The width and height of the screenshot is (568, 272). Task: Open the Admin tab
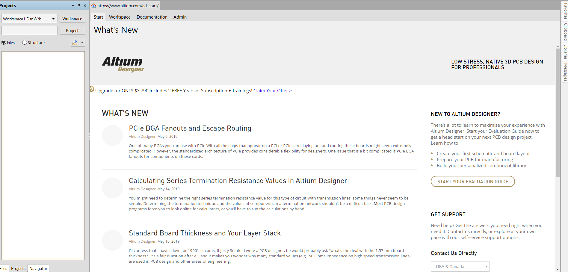[x=180, y=17]
